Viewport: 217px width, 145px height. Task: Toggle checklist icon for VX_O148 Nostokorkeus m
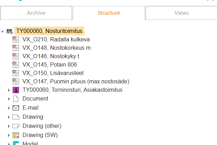click(15, 48)
